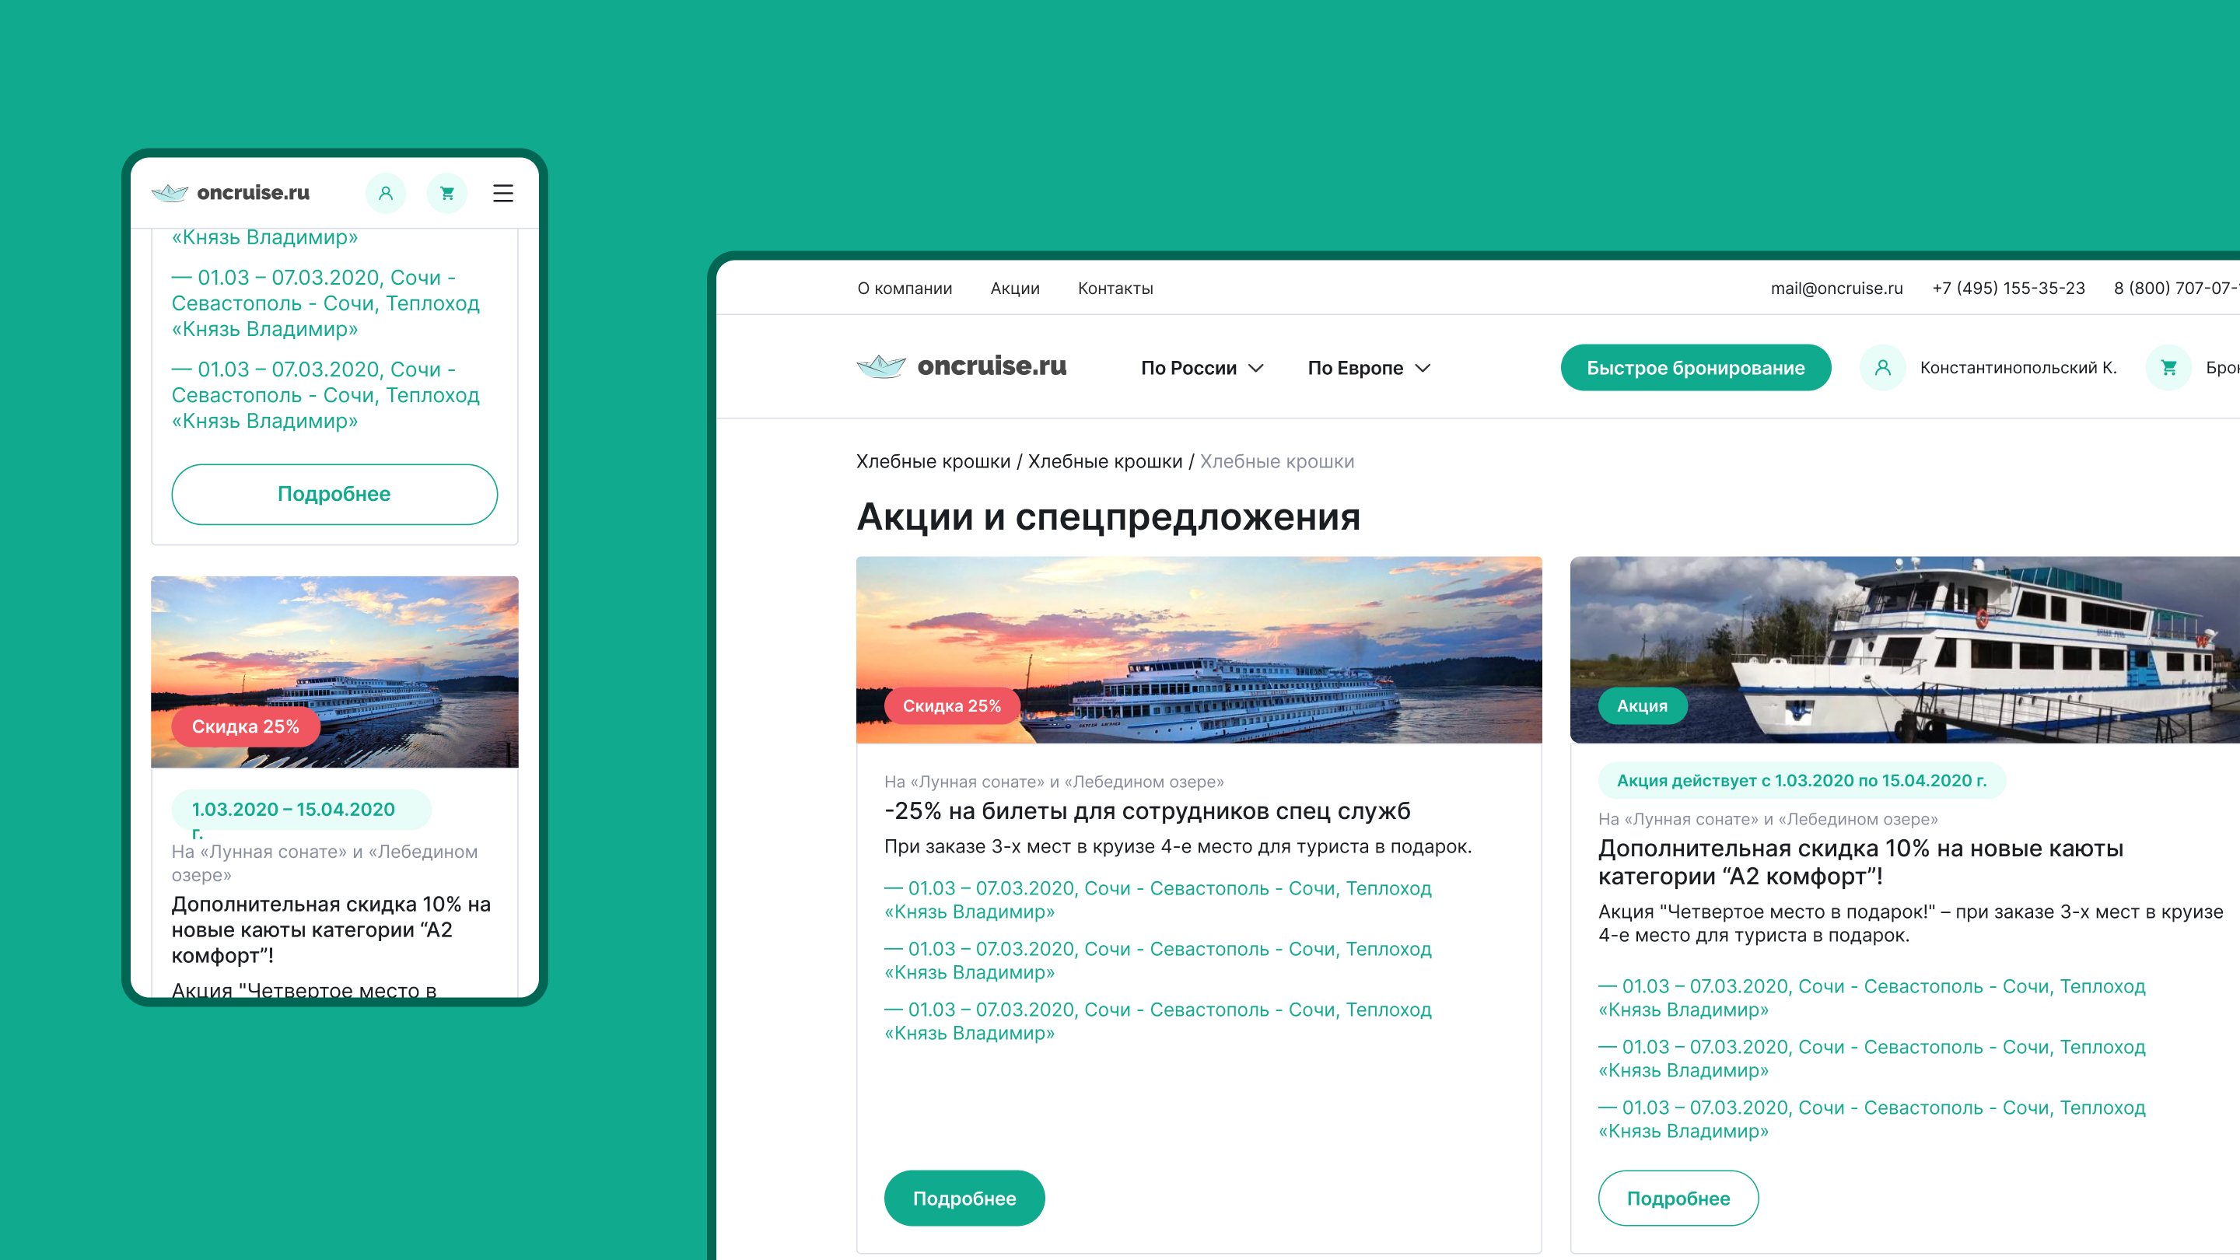Click the oncruise.ru logo in mobile header

coord(230,192)
